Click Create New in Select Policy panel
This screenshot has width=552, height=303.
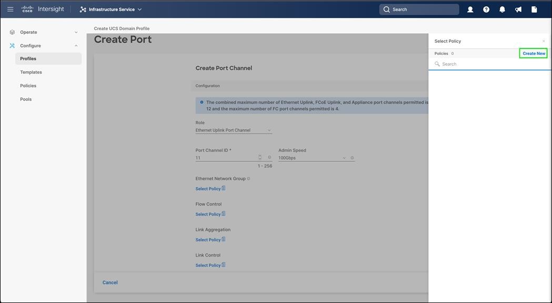(x=534, y=53)
